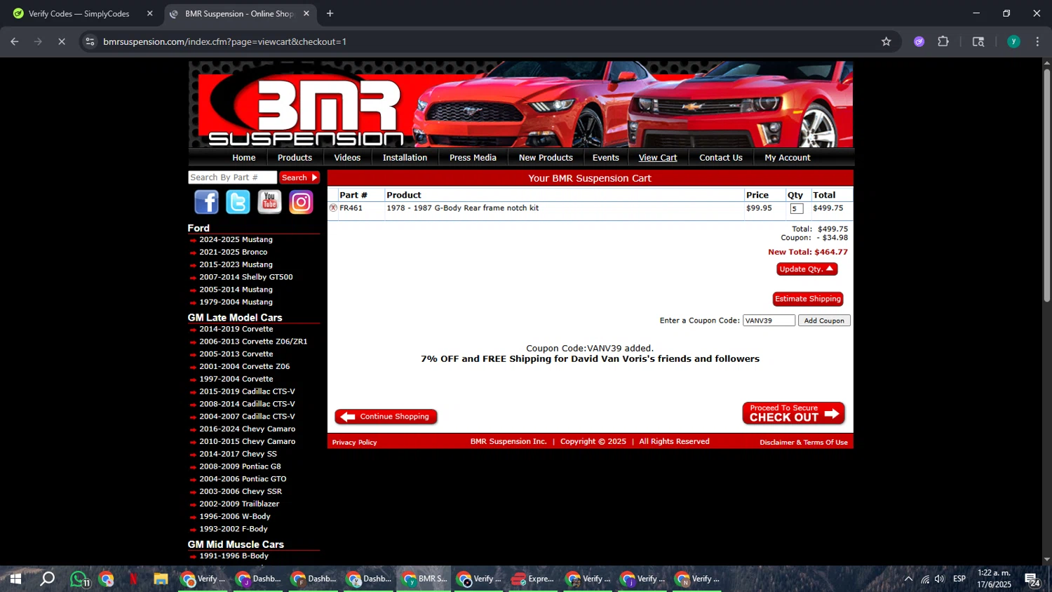Open the View Cart menu item
Image resolution: width=1052 pixels, height=592 pixels.
658,158
